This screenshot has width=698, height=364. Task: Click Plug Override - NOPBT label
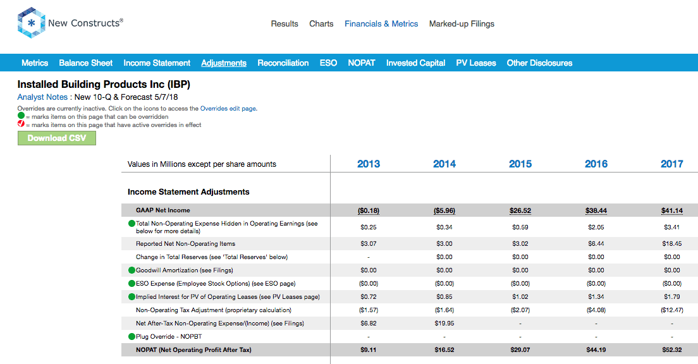169,336
